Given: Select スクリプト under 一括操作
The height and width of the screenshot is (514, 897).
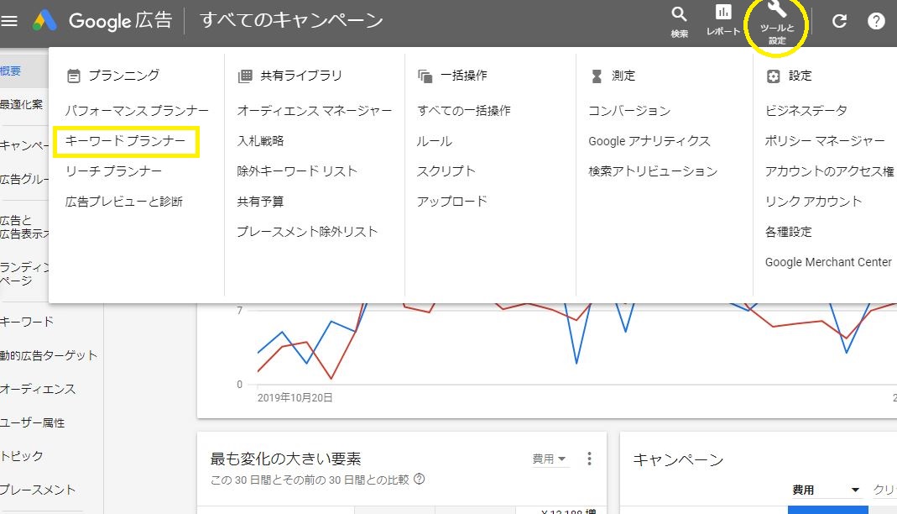Looking at the screenshot, I should point(446,171).
